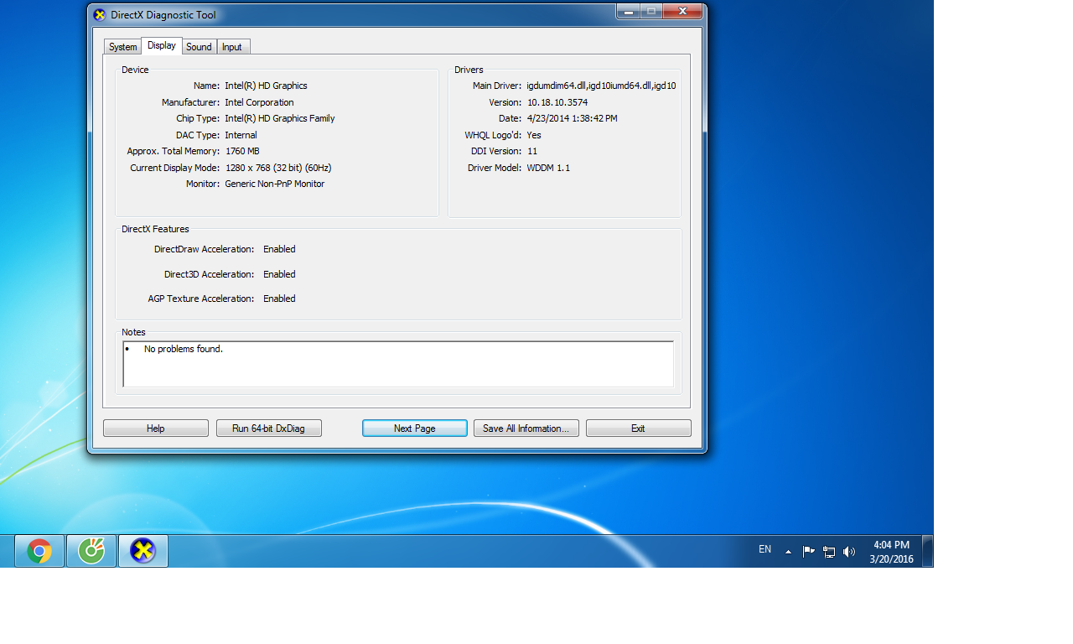The height and width of the screenshot is (644, 1073).
Task: Open the volume speaker icon in system tray
Action: coord(849,552)
